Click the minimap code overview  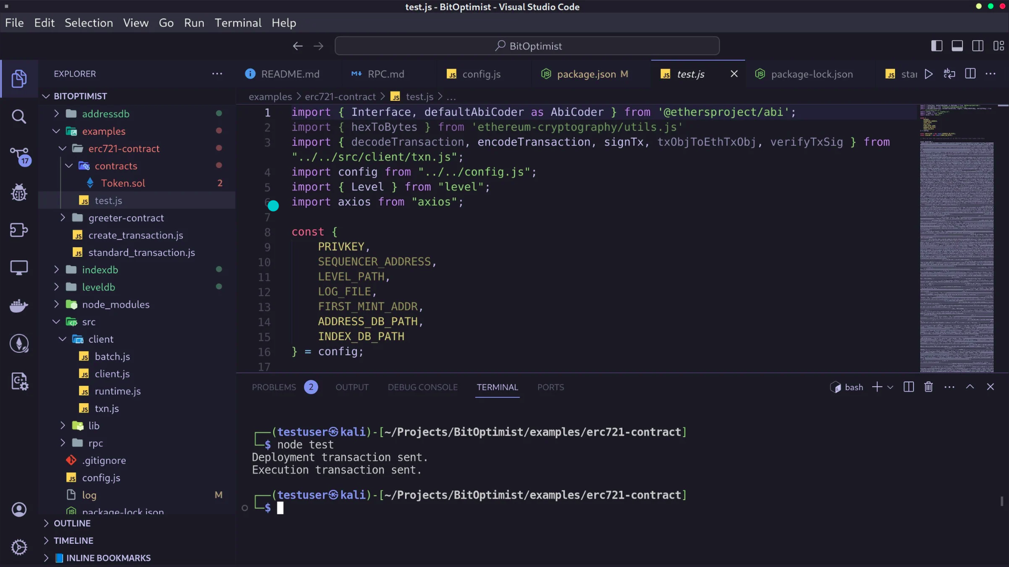[x=956, y=236]
